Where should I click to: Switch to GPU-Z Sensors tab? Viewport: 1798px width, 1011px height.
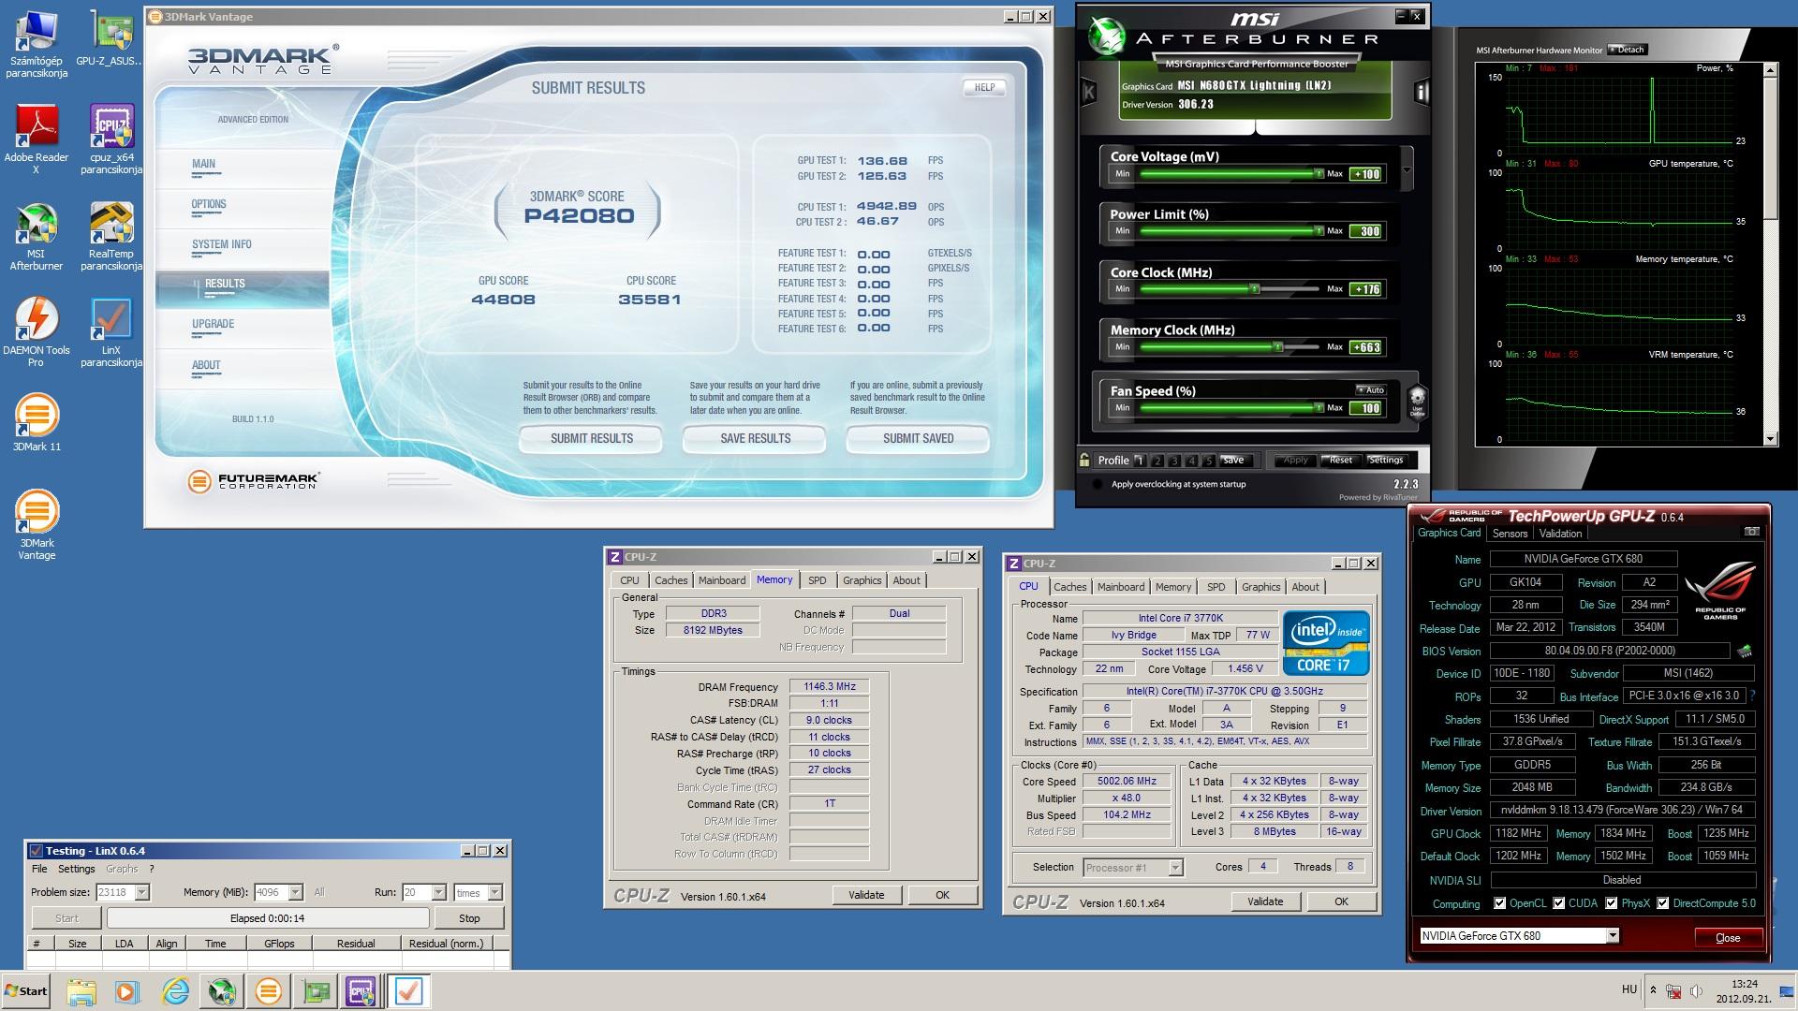coord(1510,533)
